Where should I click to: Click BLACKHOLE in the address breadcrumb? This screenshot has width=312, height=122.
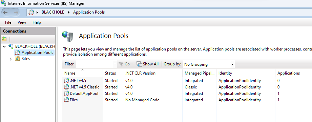tap(53, 12)
